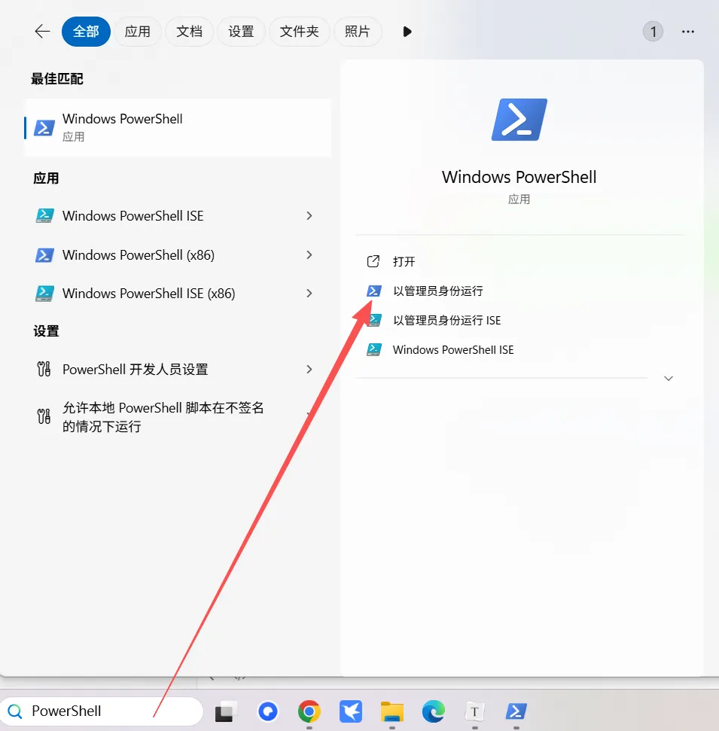The width and height of the screenshot is (719, 731).
Task: Open Microsoft Edge from the taskbar
Action: (x=433, y=711)
